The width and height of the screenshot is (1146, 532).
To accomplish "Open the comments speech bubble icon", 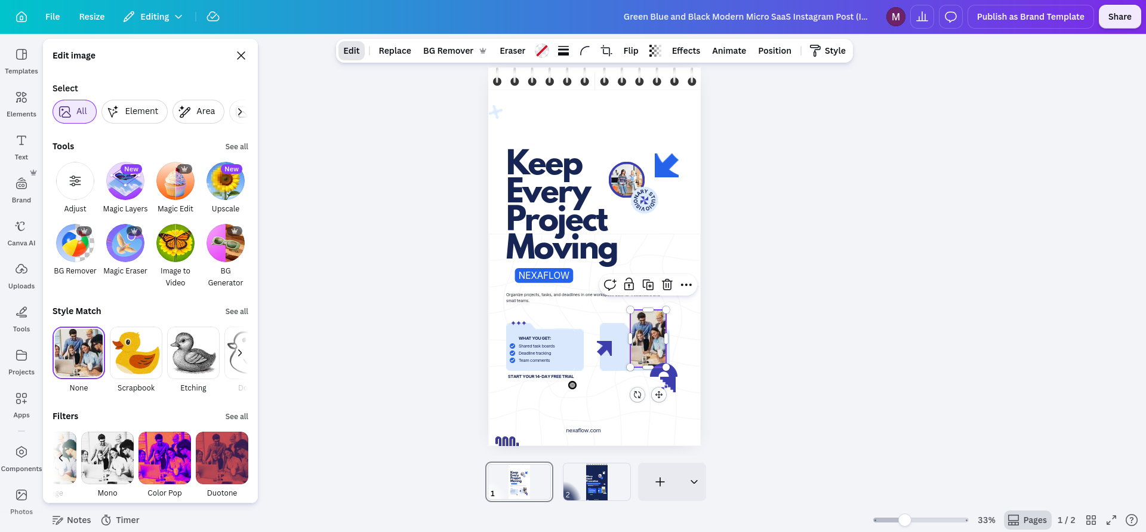I will pyautogui.click(x=951, y=17).
